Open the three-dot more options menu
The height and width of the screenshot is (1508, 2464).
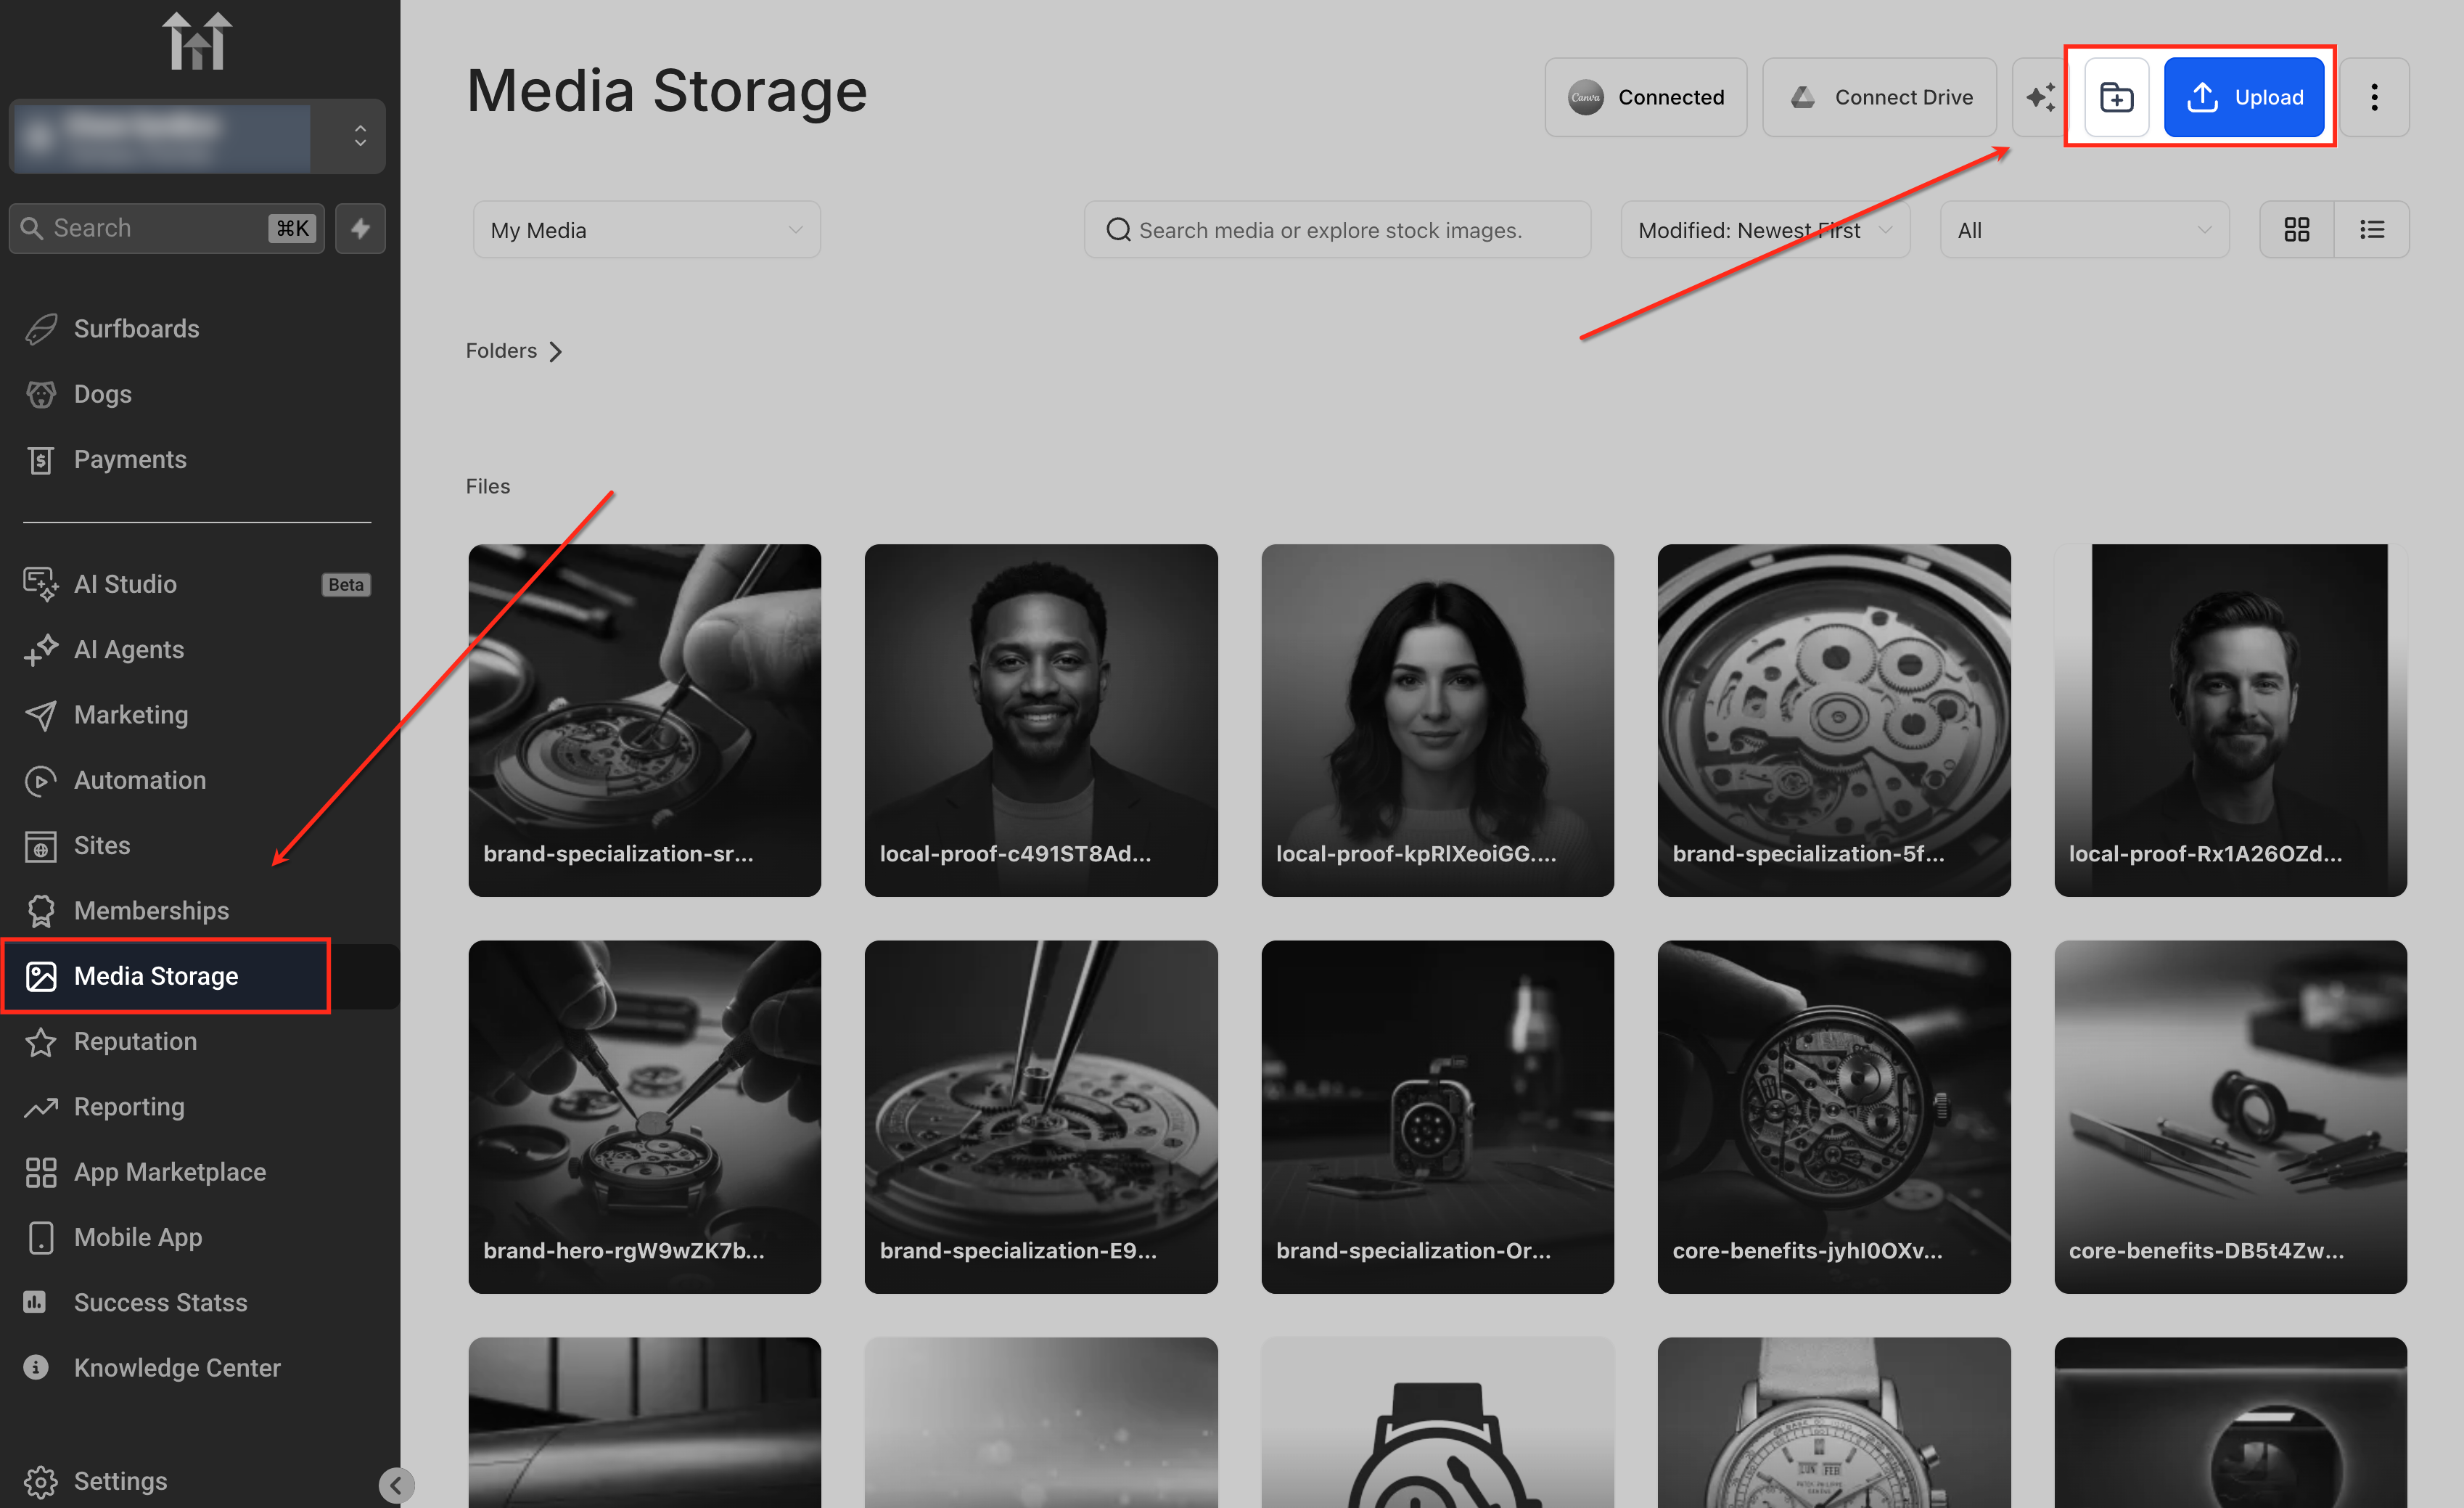pyautogui.click(x=2374, y=97)
